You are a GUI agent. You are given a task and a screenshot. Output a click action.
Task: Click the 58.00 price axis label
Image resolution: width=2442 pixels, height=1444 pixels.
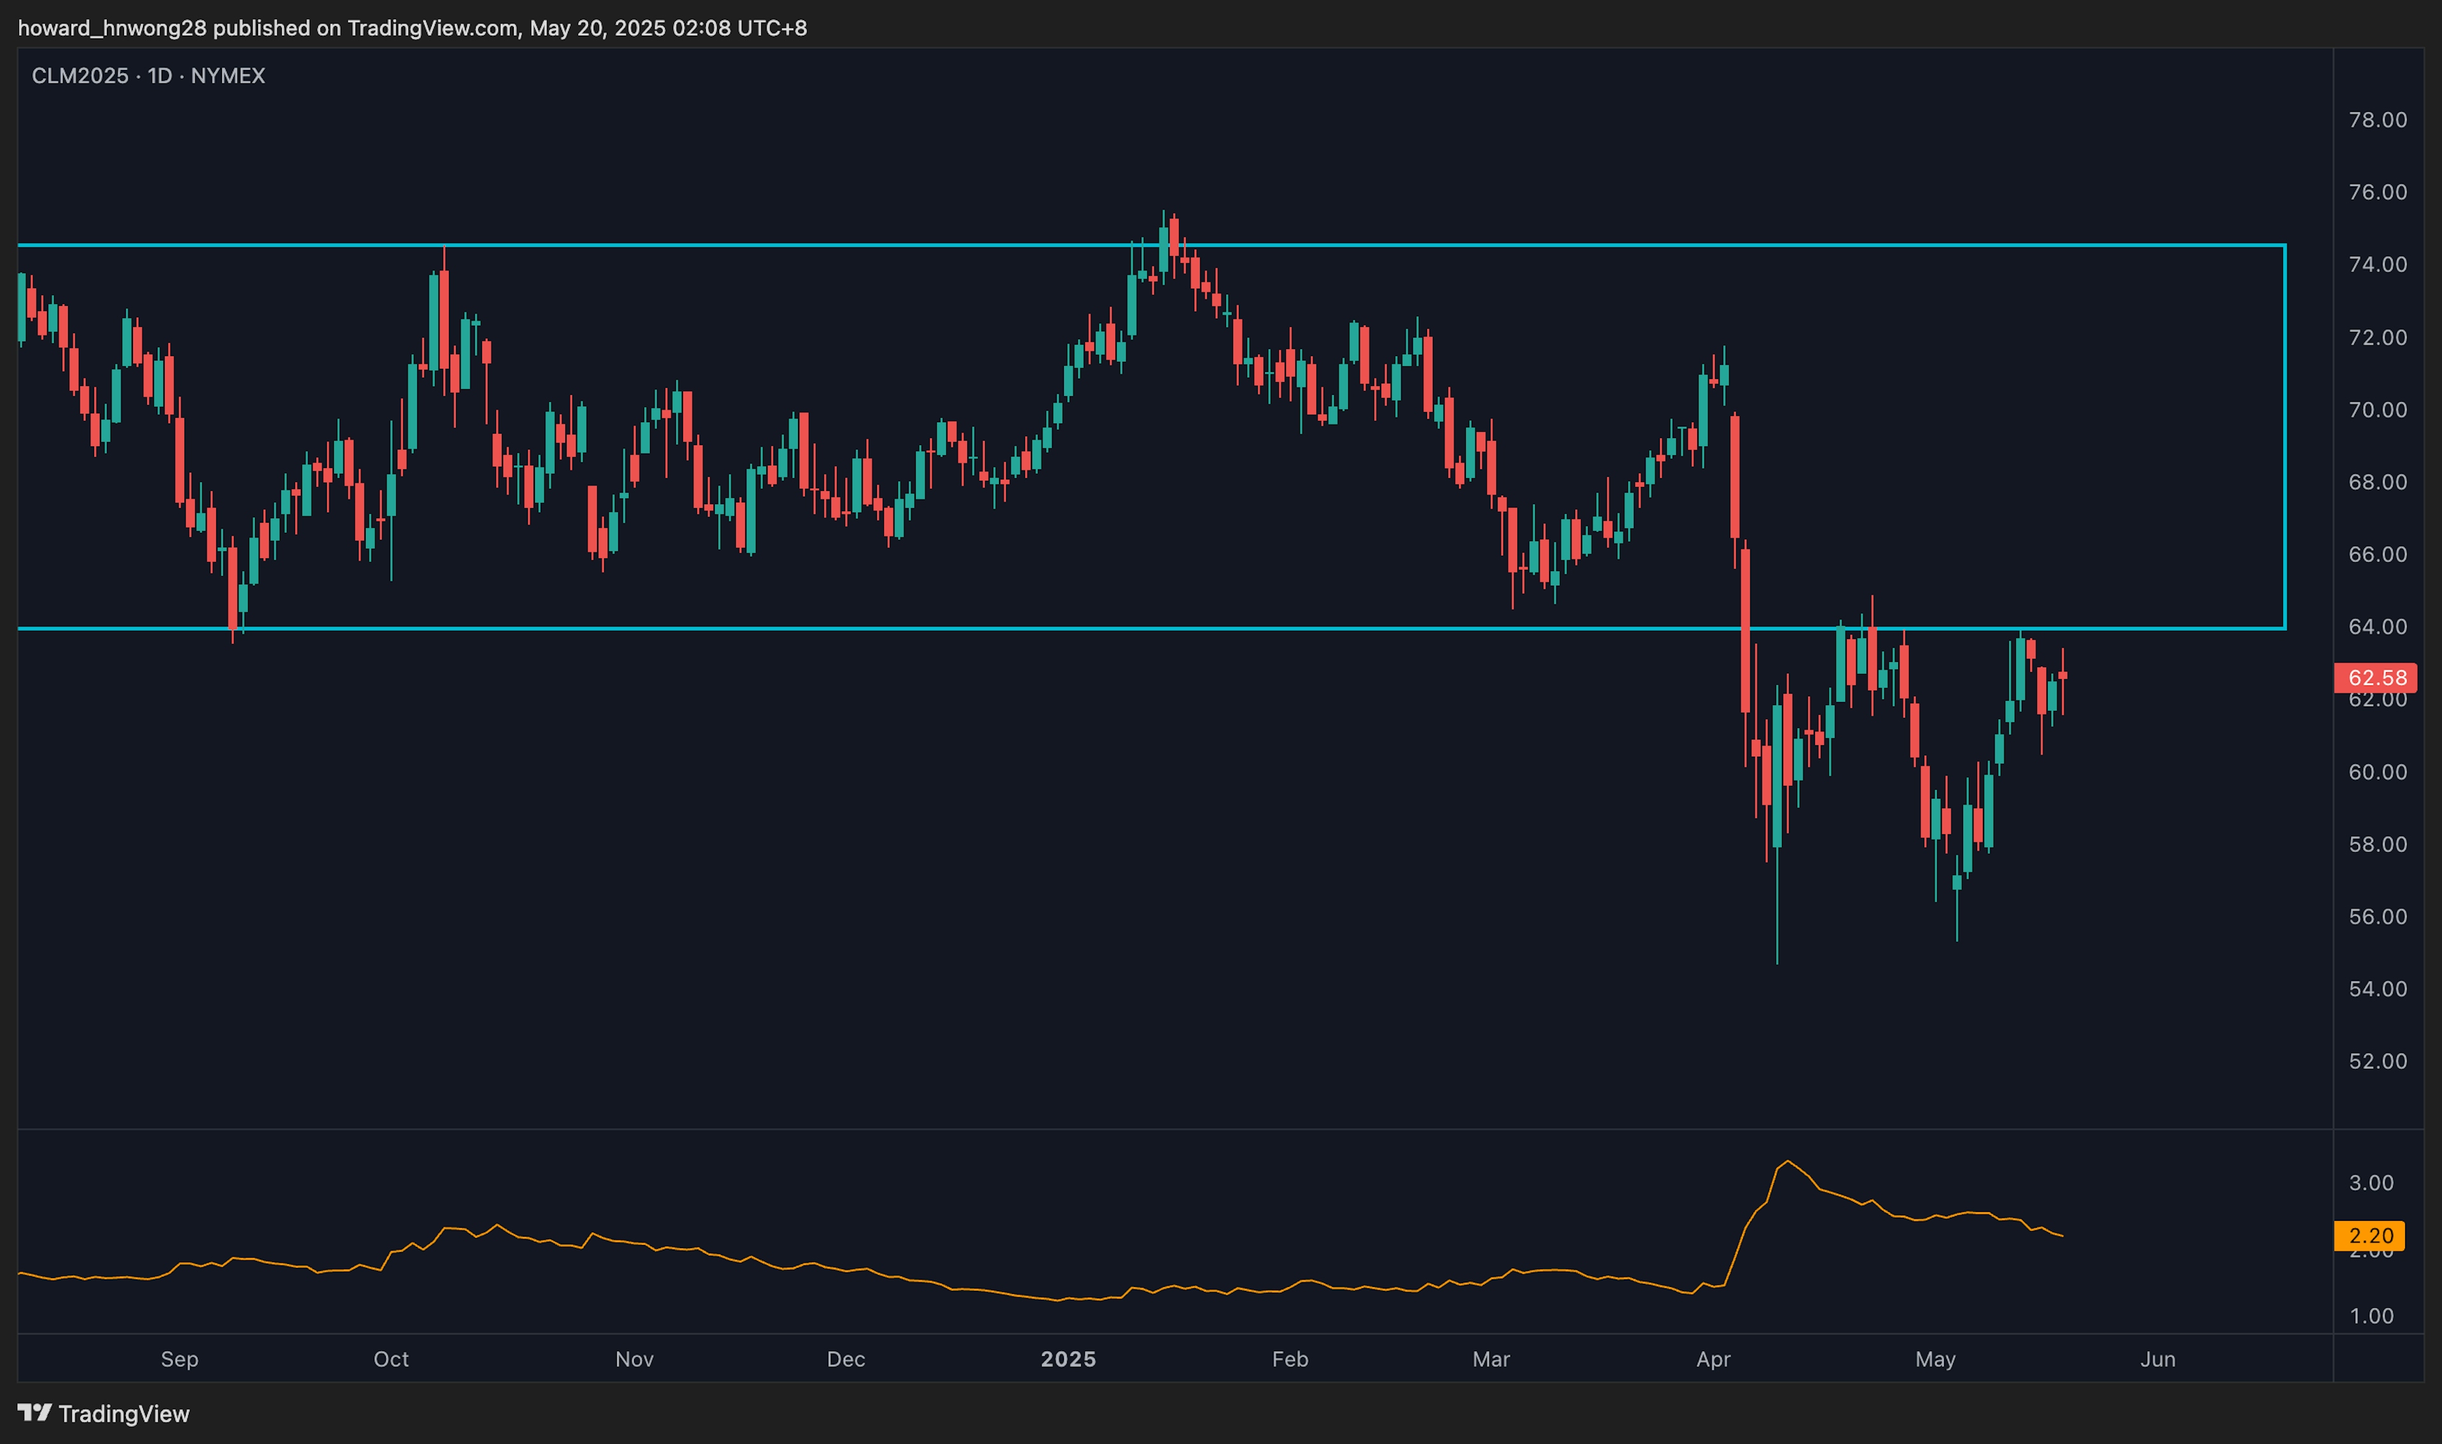click(2376, 844)
